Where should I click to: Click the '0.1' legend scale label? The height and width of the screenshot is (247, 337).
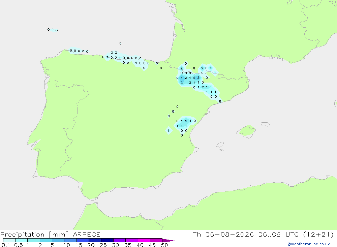point(6,245)
